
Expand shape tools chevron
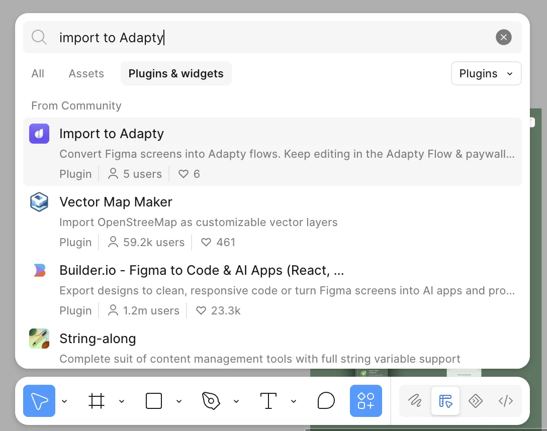click(x=178, y=401)
